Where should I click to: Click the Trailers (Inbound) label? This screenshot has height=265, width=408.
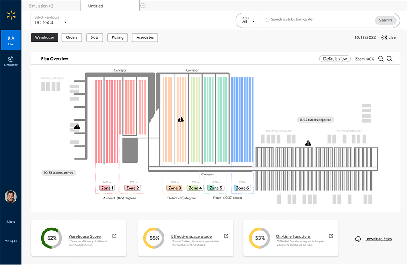pyautogui.click(x=53, y=78)
